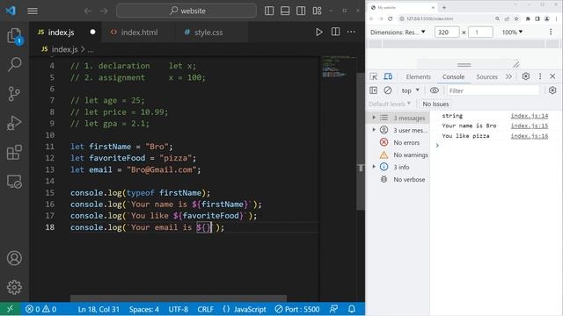
Task: Open the Accounts menu icon
Action: point(14,258)
